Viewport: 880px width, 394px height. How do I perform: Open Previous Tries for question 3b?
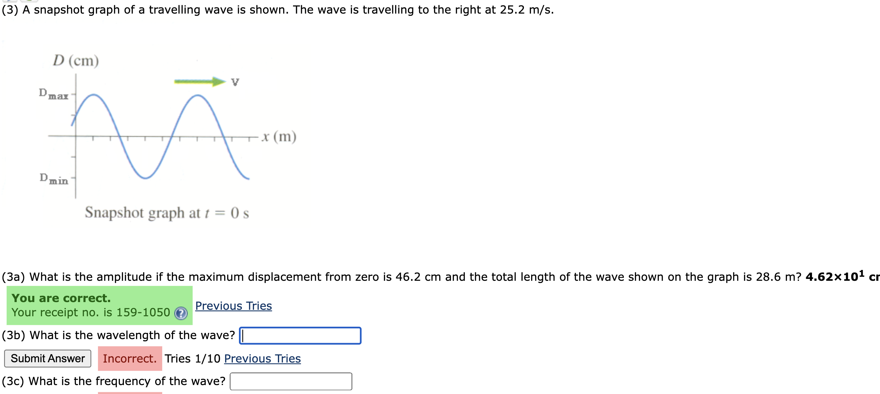tap(262, 359)
